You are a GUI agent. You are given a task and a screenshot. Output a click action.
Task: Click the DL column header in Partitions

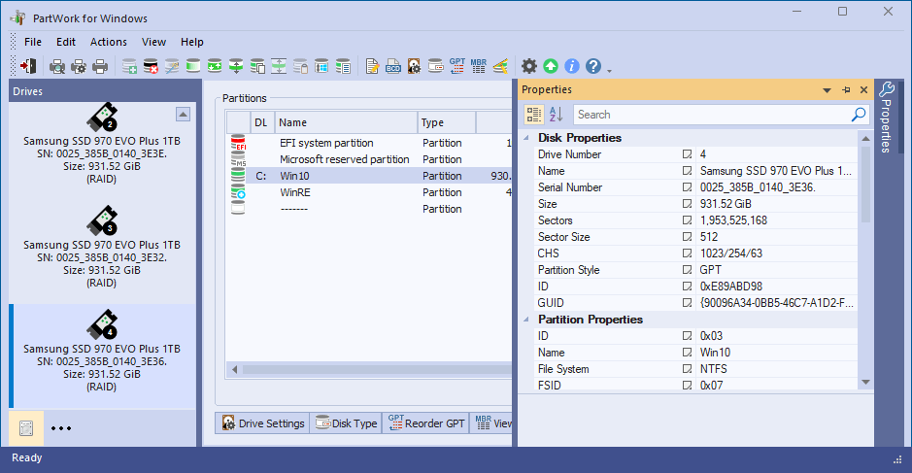260,122
